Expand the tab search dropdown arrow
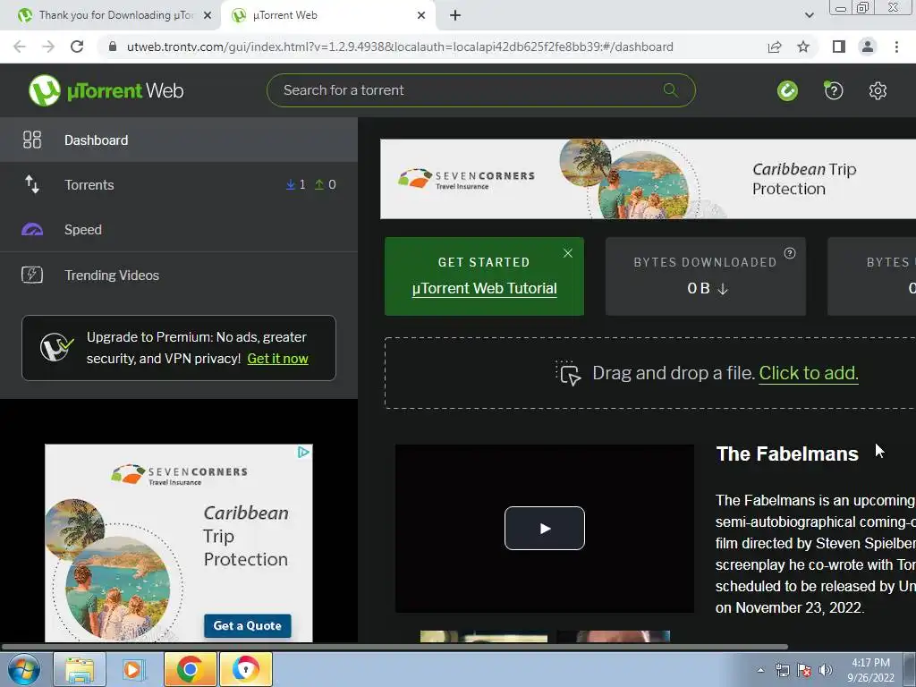The height and width of the screenshot is (687, 916). point(809,16)
